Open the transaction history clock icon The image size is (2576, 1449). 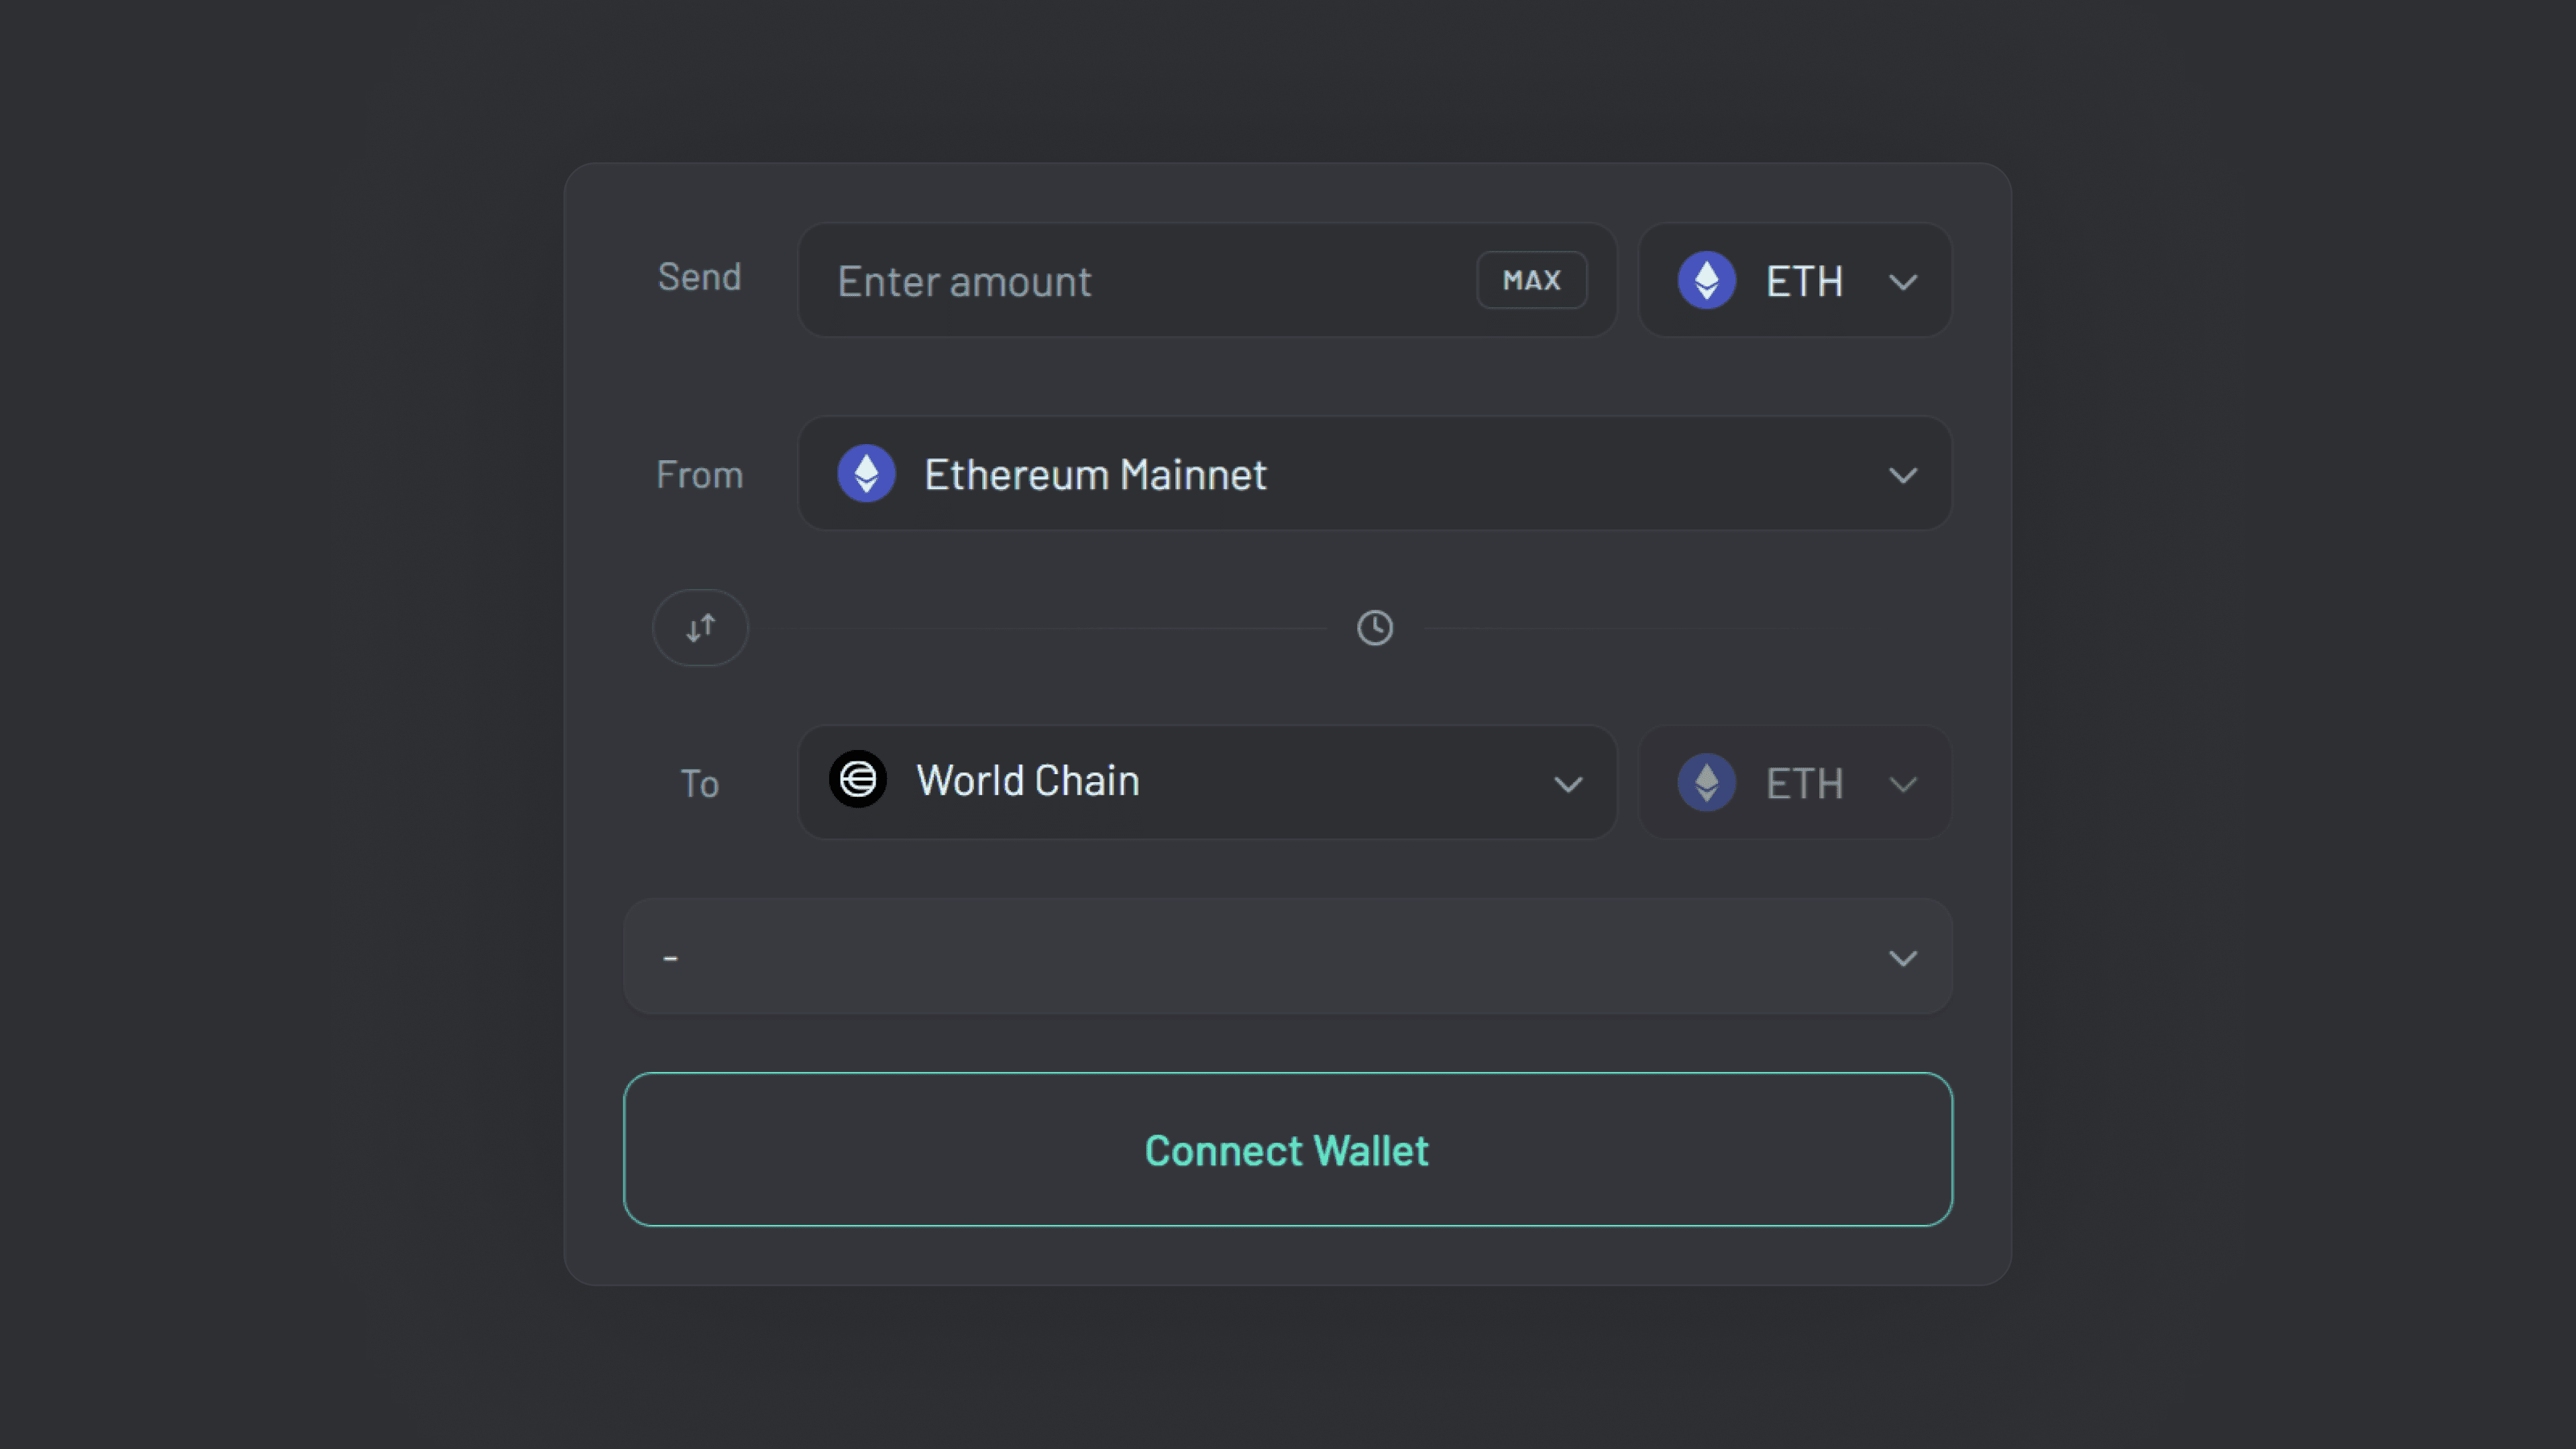click(x=1374, y=628)
